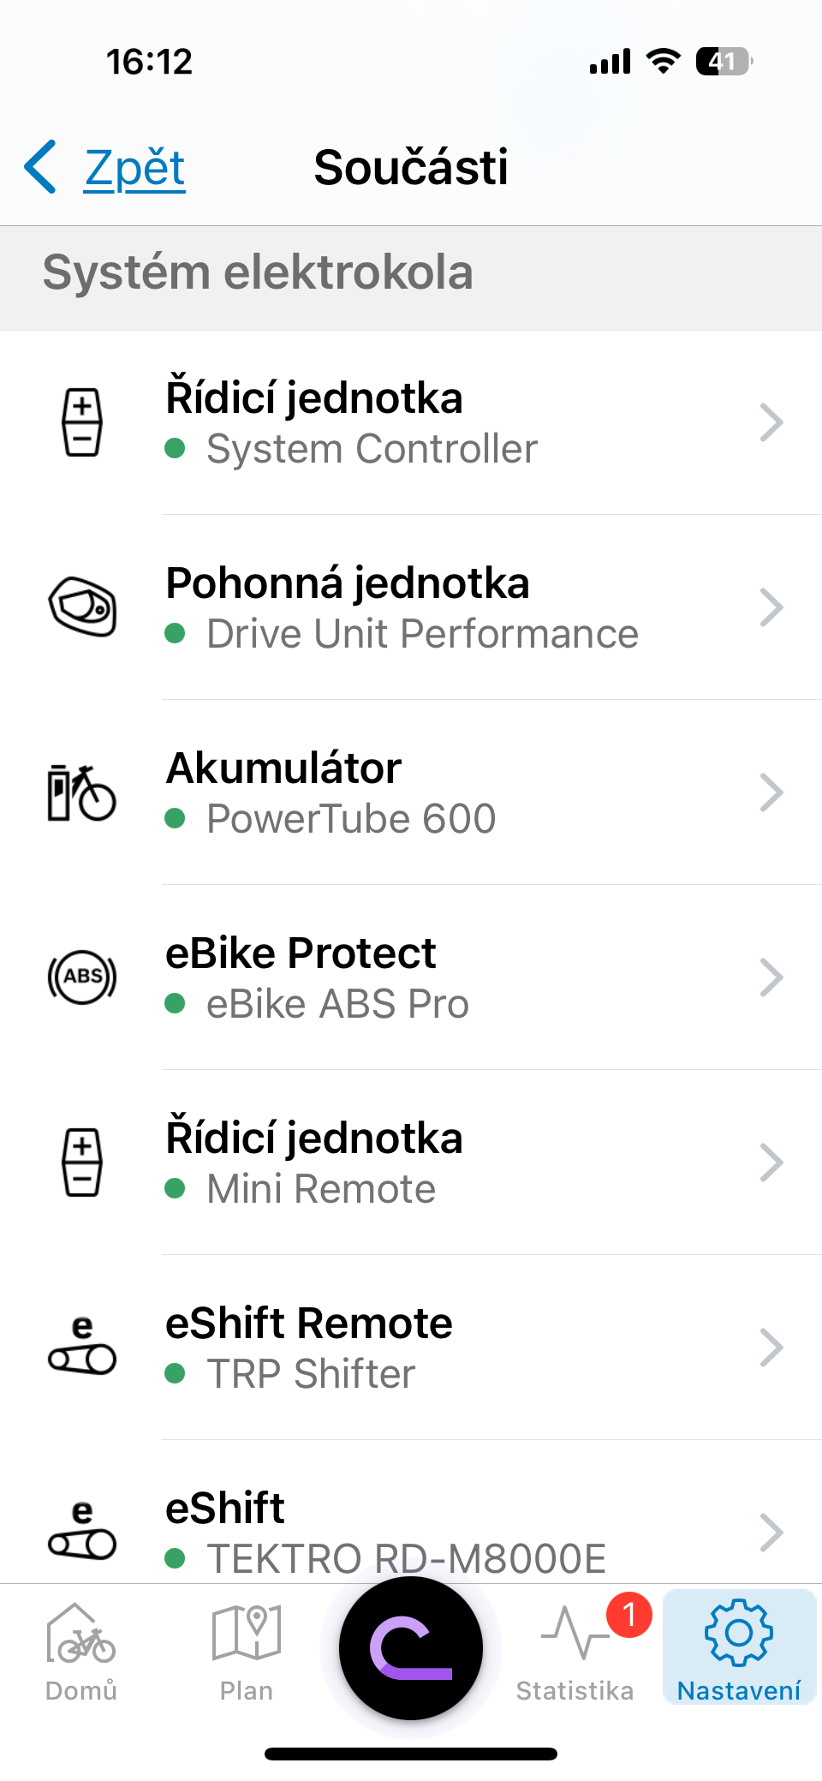Image resolution: width=822 pixels, height=1781 pixels.
Task: Go back using the Zpět link
Action: point(134,167)
